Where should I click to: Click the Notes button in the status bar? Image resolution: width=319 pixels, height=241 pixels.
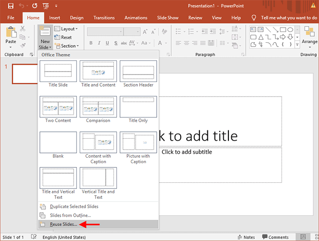point(246,237)
